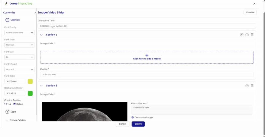Click the Interactive Title input field
Image resolution: width=265 pixels, height=137 pixels.
point(147,26)
